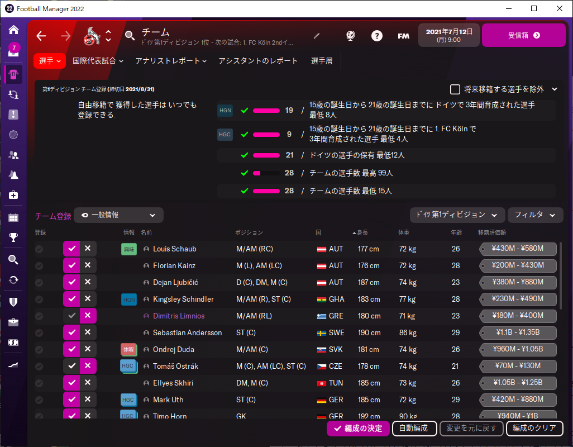Screen dimensions: 573x447
Task: Open the 選手 dropdown menu
Action: [x=49, y=61]
